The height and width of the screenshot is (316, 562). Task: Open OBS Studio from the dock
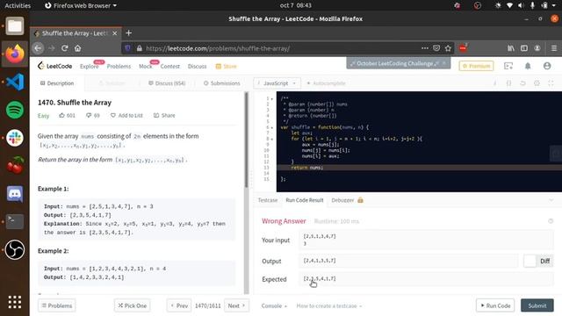[15, 249]
